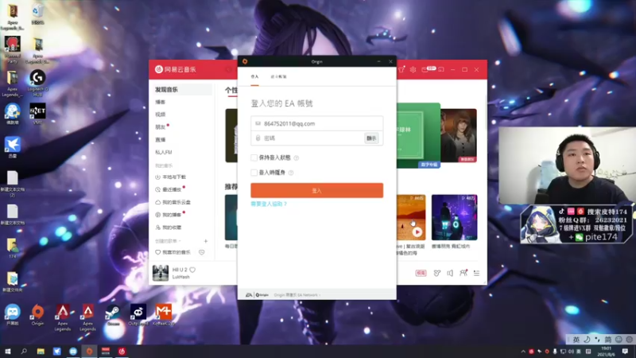Open the listen-together people icon
Viewport: 636px width, 358px height.
(463, 273)
